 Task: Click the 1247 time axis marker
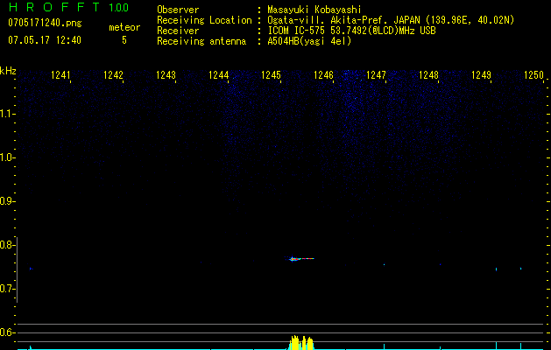tap(376, 75)
